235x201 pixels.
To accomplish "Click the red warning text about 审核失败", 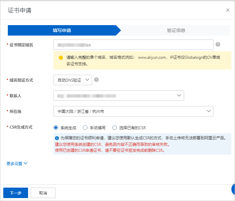I will pos(112,144).
